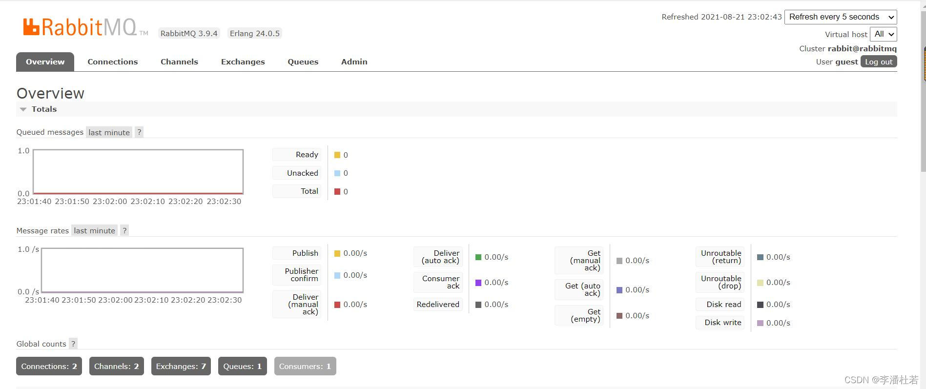This screenshot has height=389, width=926.
Task: Click the Get (manual ack) swatch
Action: pyautogui.click(x=619, y=261)
